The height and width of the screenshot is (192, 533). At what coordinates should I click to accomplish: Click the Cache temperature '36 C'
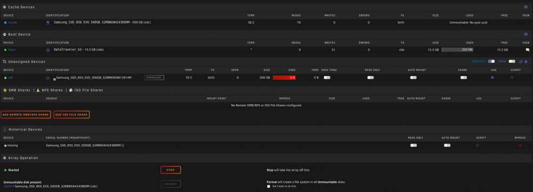click(x=252, y=22)
